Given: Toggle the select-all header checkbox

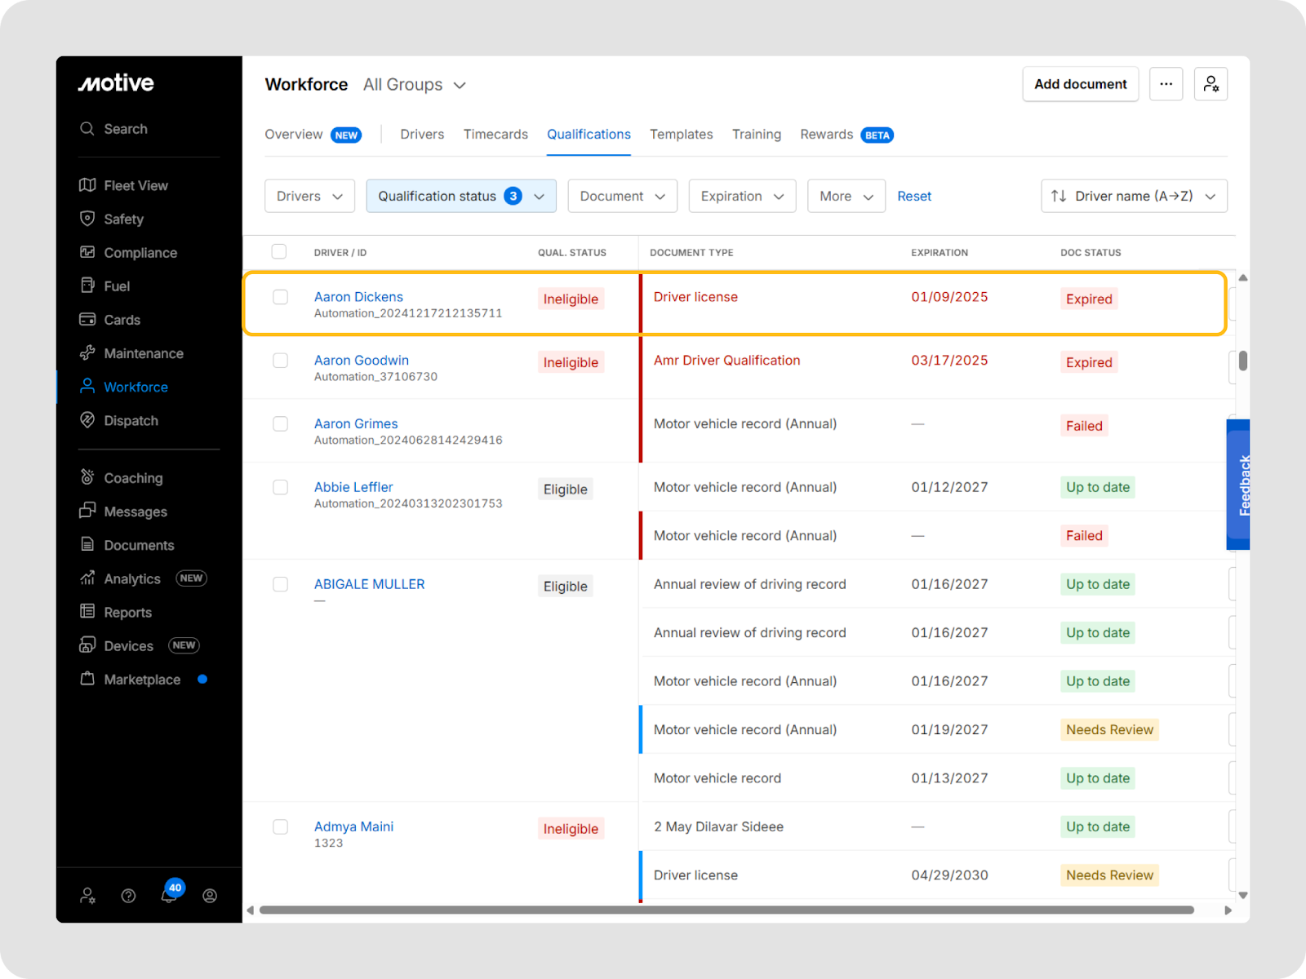Looking at the screenshot, I should (279, 251).
